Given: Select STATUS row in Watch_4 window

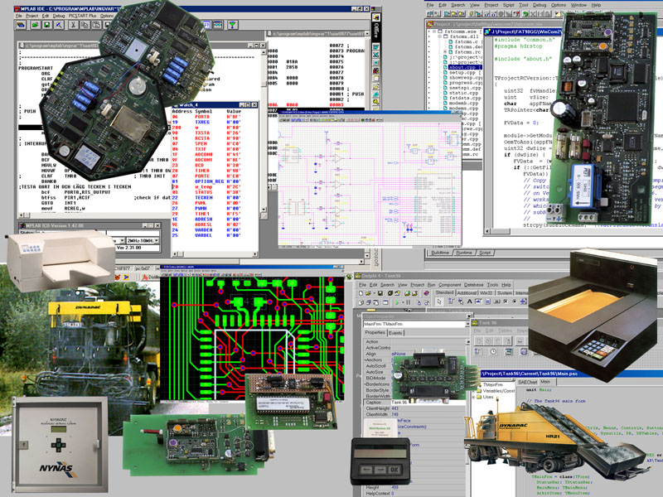Looking at the screenshot, I should (x=207, y=192).
